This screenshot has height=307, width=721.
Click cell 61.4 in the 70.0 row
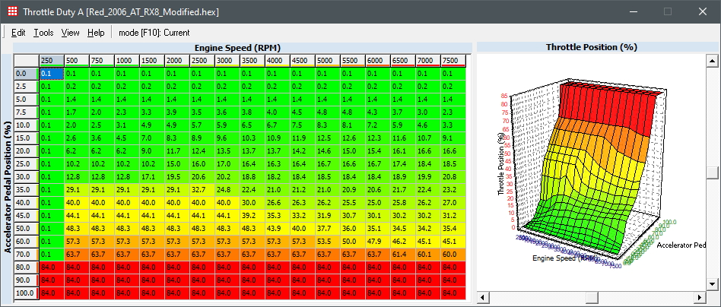pyautogui.click(x=403, y=254)
